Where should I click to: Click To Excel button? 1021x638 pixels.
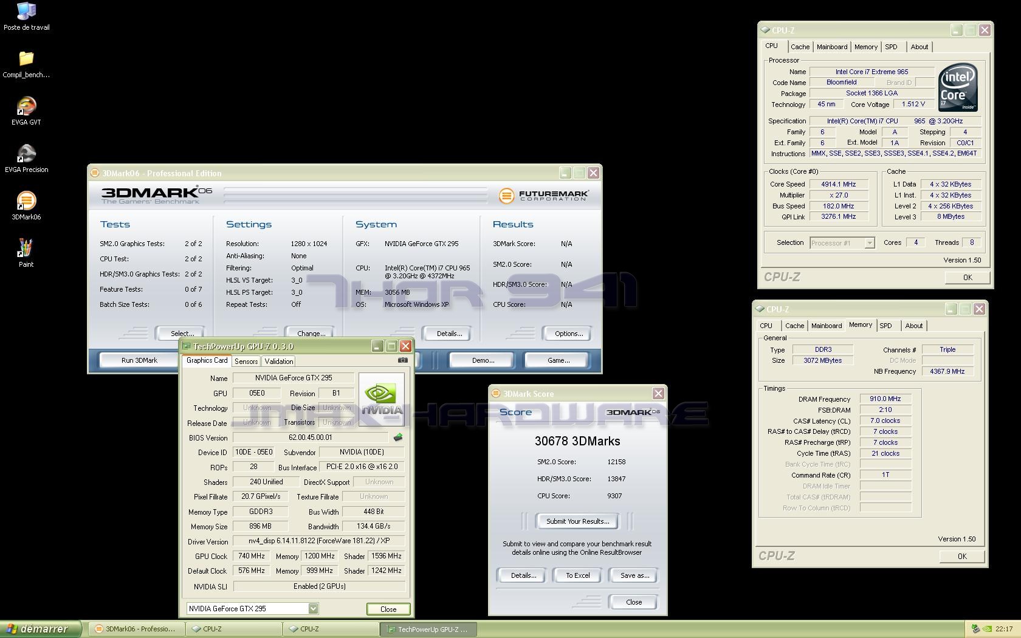click(x=578, y=575)
